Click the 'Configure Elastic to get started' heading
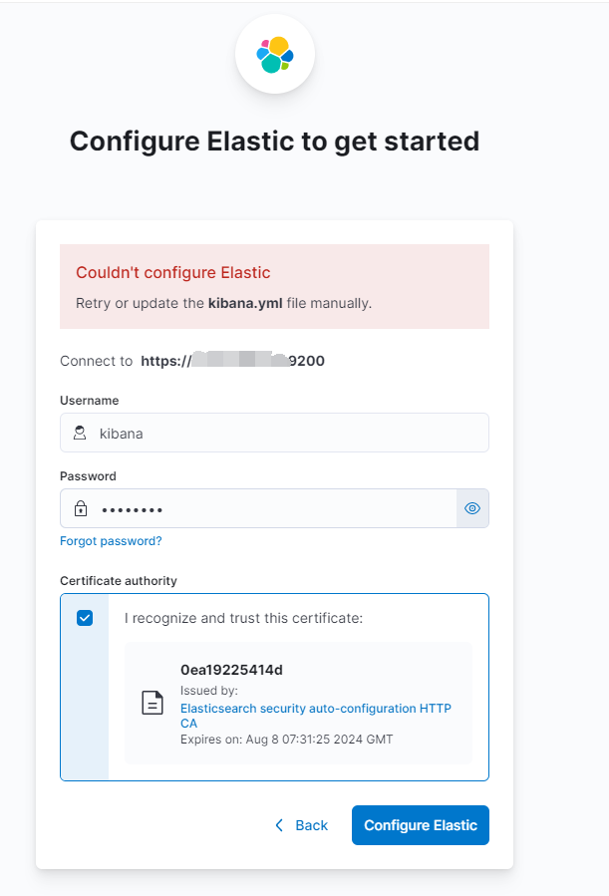This screenshot has width=609, height=896. point(274,142)
